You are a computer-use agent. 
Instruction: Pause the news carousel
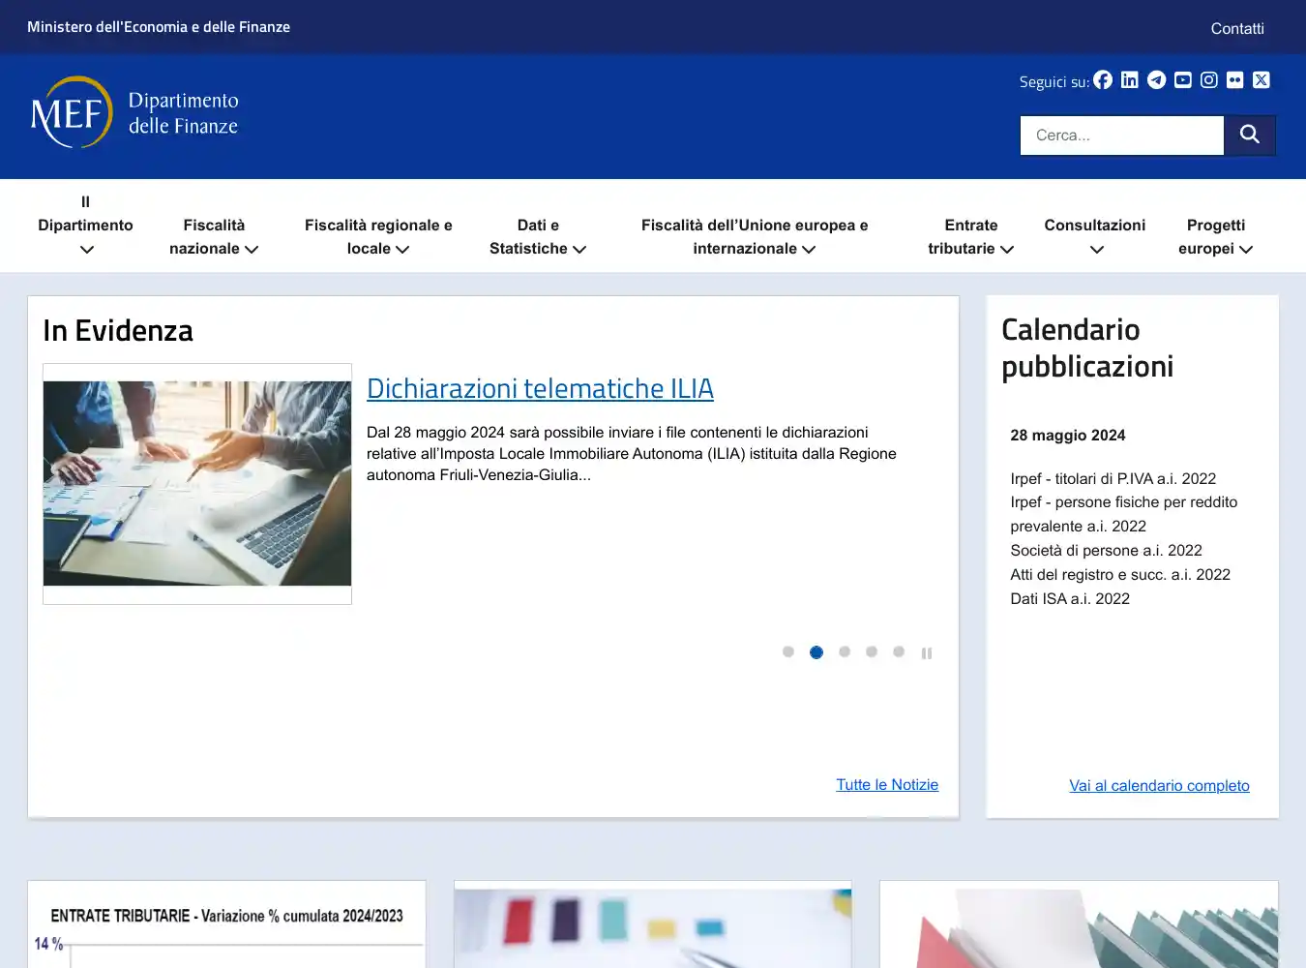pos(927,653)
